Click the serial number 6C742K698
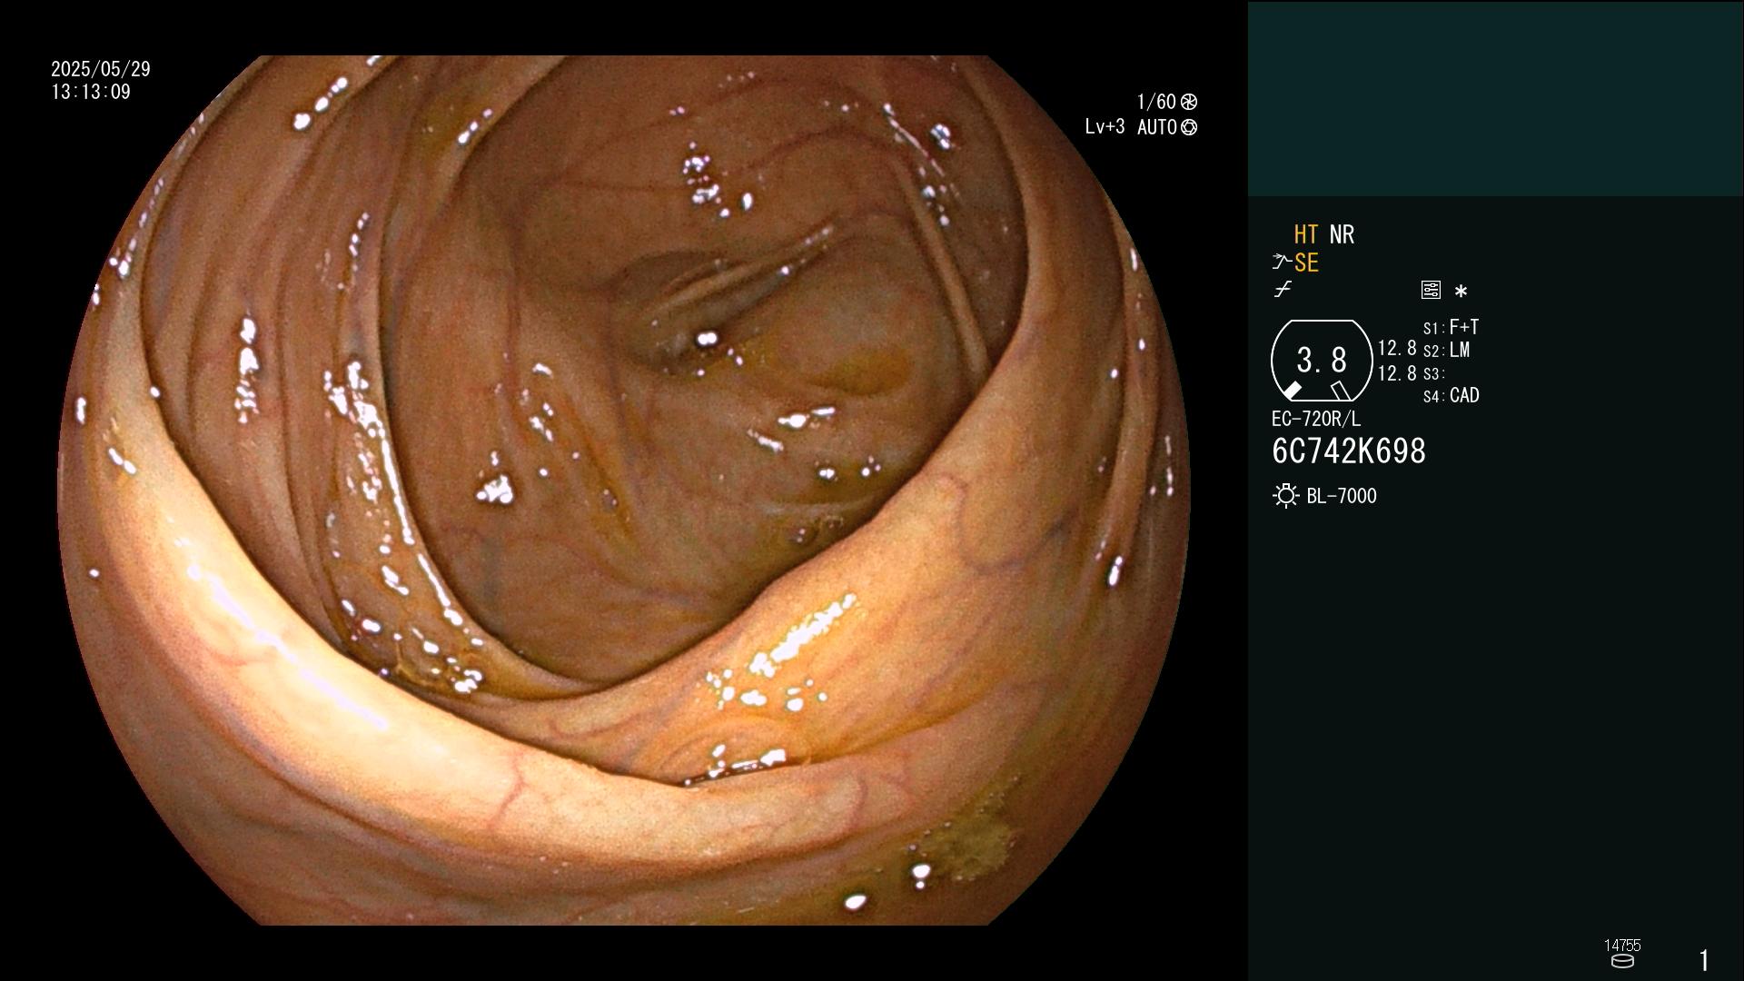1744x981 pixels. 1349,451
